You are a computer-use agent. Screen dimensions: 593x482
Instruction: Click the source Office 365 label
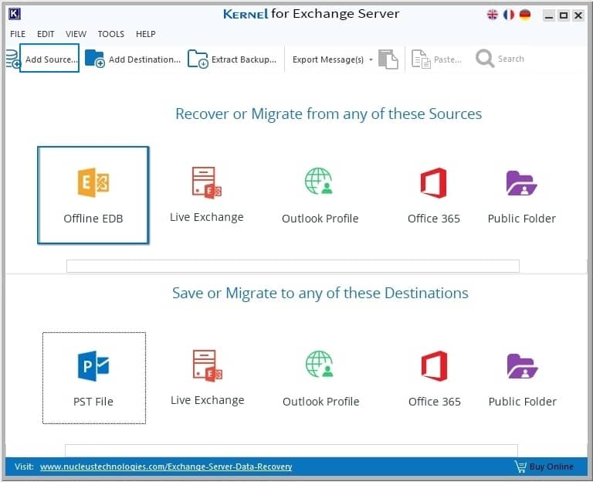click(434, 219)
